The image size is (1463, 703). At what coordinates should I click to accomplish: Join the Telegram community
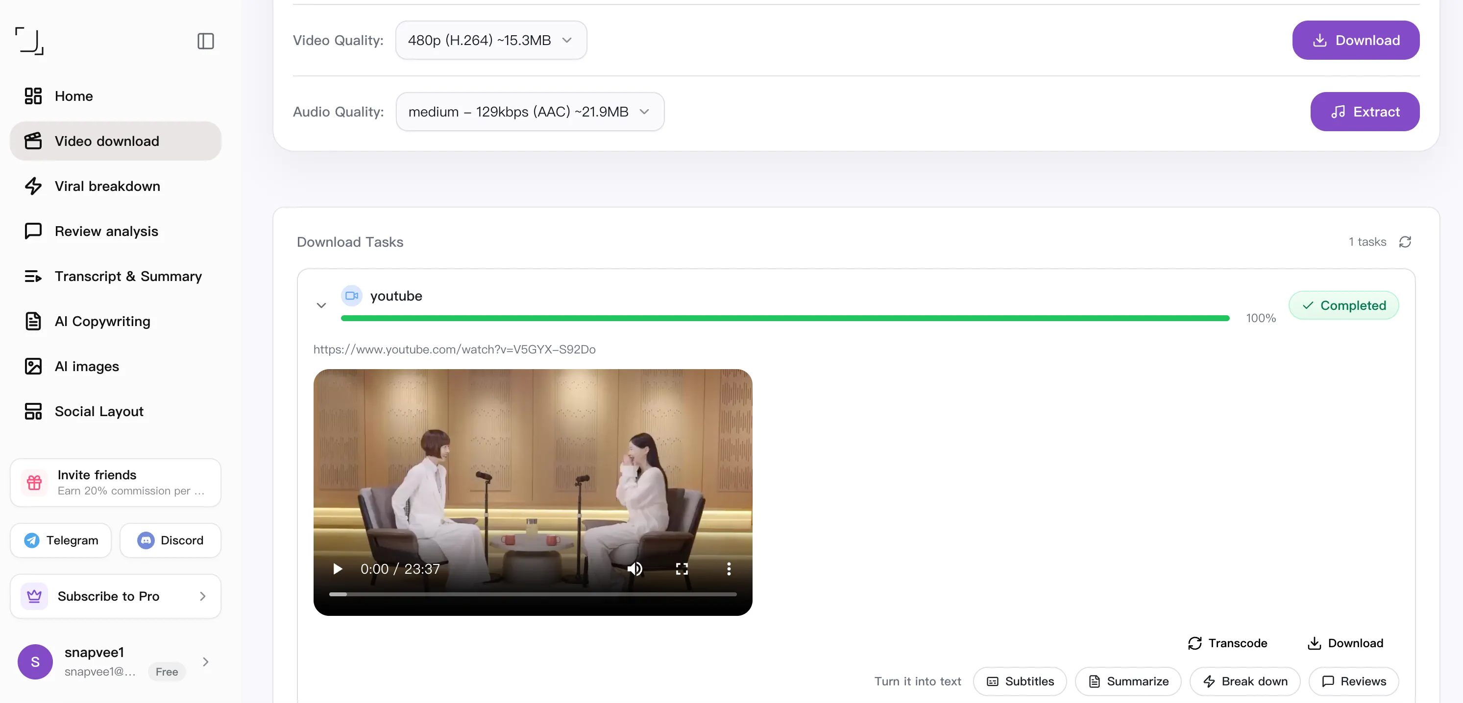(x=61, y=540)
